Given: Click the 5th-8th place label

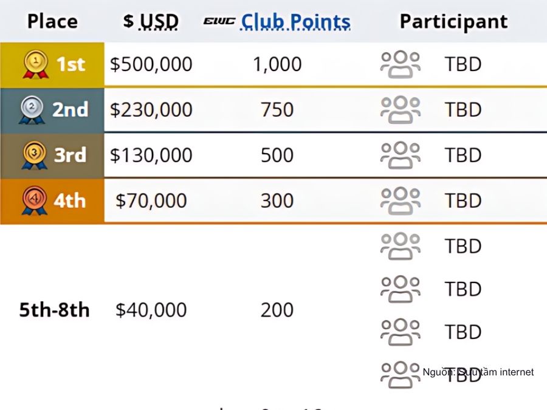Looking at the screenshot, I should 54,310.
